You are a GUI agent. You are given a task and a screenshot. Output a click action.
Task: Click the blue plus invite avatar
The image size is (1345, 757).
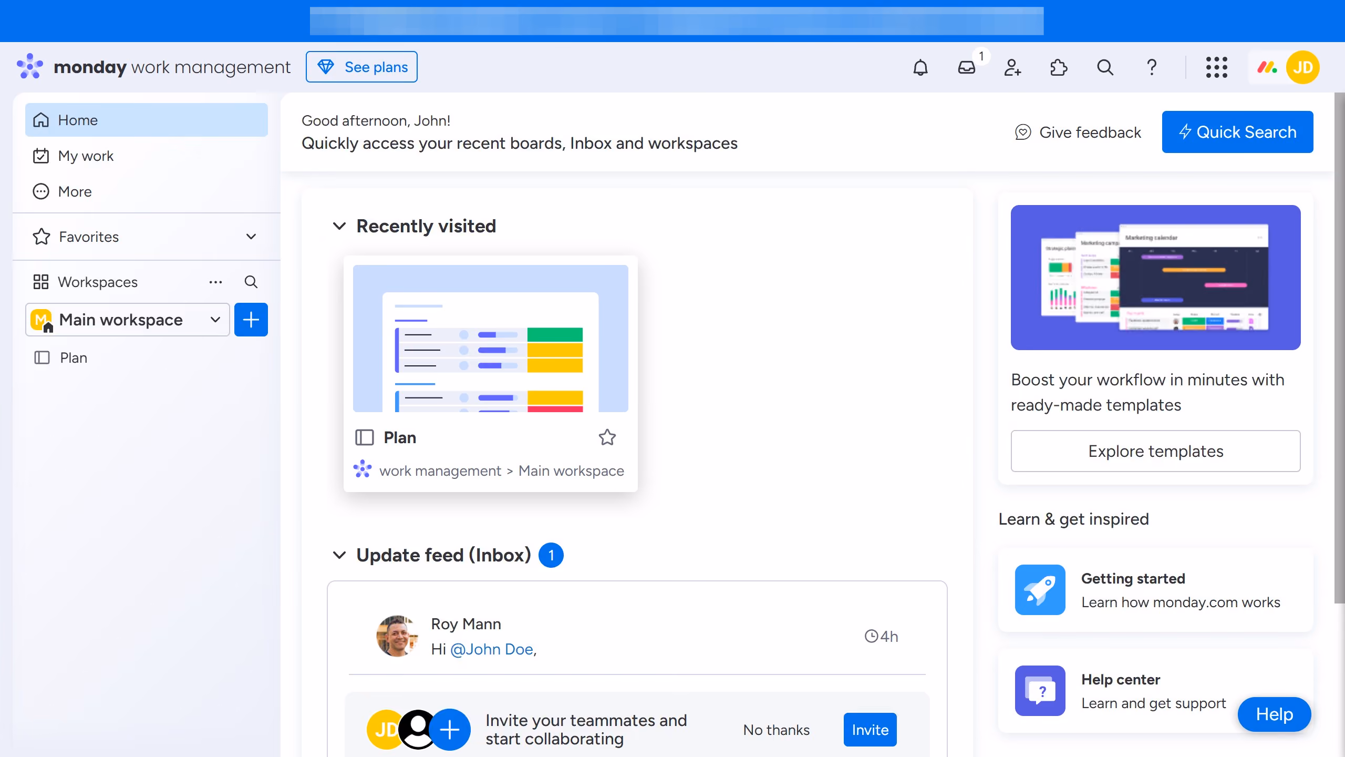[450, 730]
